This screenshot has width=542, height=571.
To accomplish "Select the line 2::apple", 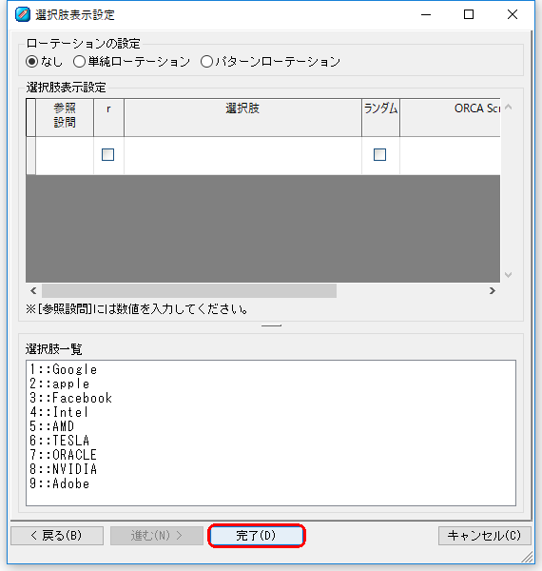I will pyautogui.click(x=60, y=384).
